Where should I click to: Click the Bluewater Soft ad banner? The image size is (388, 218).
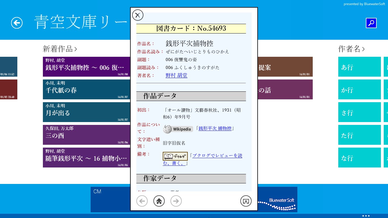point(277,199)
